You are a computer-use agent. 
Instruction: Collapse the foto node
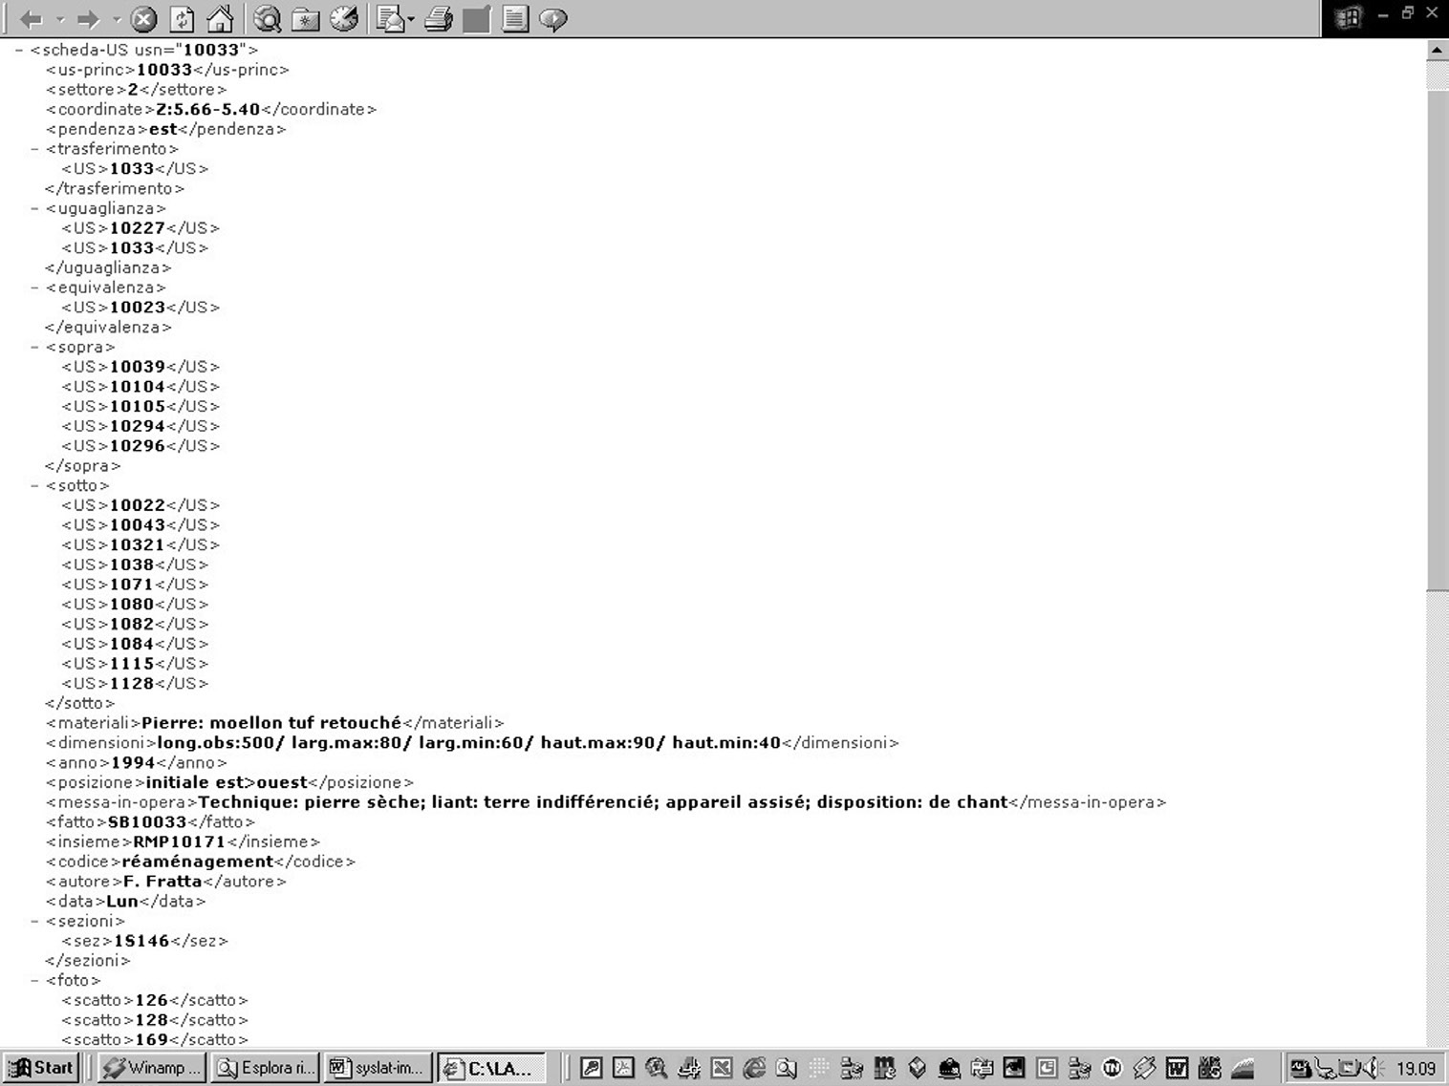tap(34, 980)
